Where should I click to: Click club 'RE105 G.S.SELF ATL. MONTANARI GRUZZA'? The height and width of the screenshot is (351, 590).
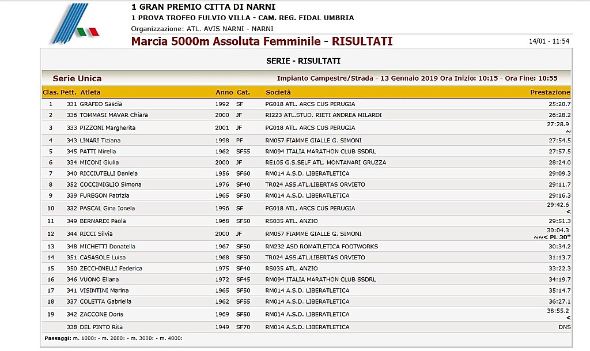click(326, 162)
